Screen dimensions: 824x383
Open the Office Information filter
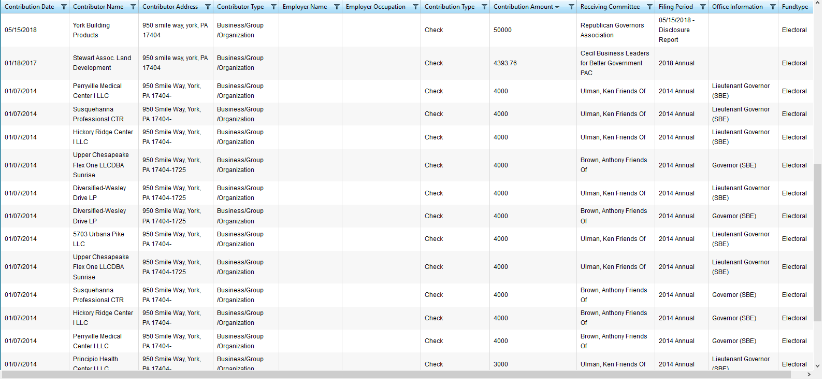pos(773,7)
